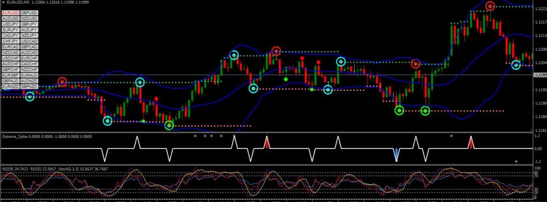Load the EURAUD pair
Viewport: 547px width, 202px height.
click(x=29, y=75)
